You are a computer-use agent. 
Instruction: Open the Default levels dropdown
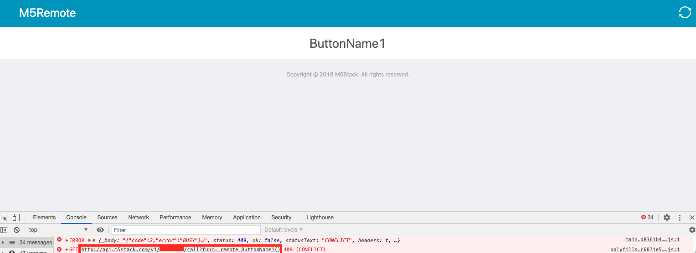point(284,230)
